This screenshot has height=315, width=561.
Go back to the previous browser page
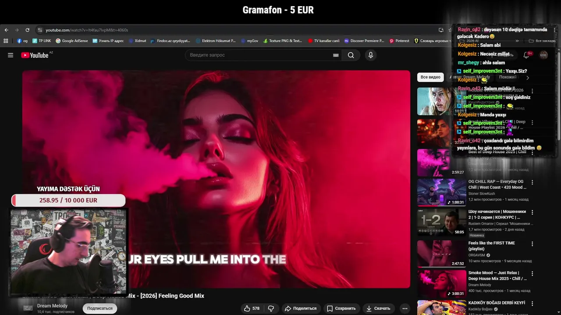[x=6, y=30]
